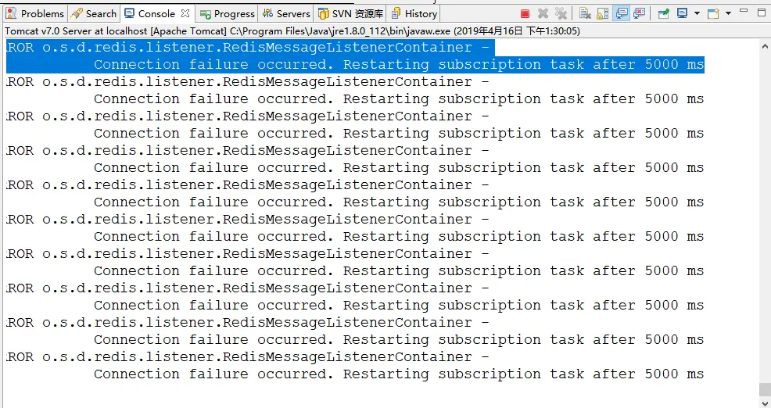Click the Open Console icon

coord(713,14)
